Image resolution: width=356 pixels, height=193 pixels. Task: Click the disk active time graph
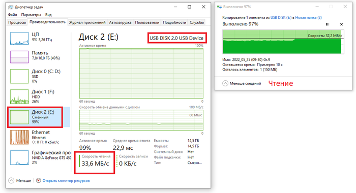pyautogui.click(x=141, y=73)
